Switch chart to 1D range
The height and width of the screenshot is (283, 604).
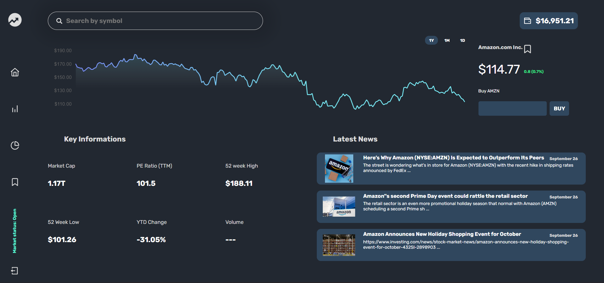tap(462, 40)
